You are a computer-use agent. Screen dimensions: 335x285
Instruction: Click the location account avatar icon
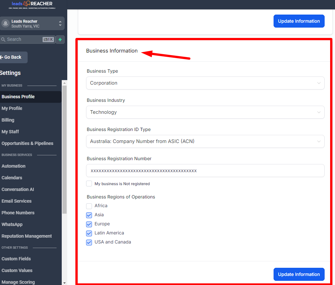pyautogui.click(x=6, y=23)
